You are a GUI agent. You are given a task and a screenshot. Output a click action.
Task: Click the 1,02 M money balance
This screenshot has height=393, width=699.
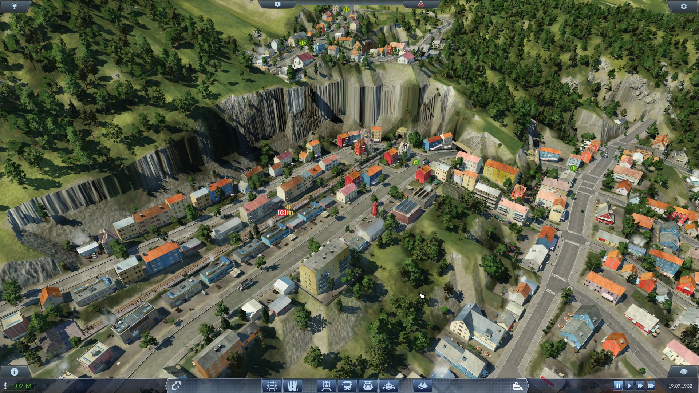pyautogui.click(x=21, y=386)
